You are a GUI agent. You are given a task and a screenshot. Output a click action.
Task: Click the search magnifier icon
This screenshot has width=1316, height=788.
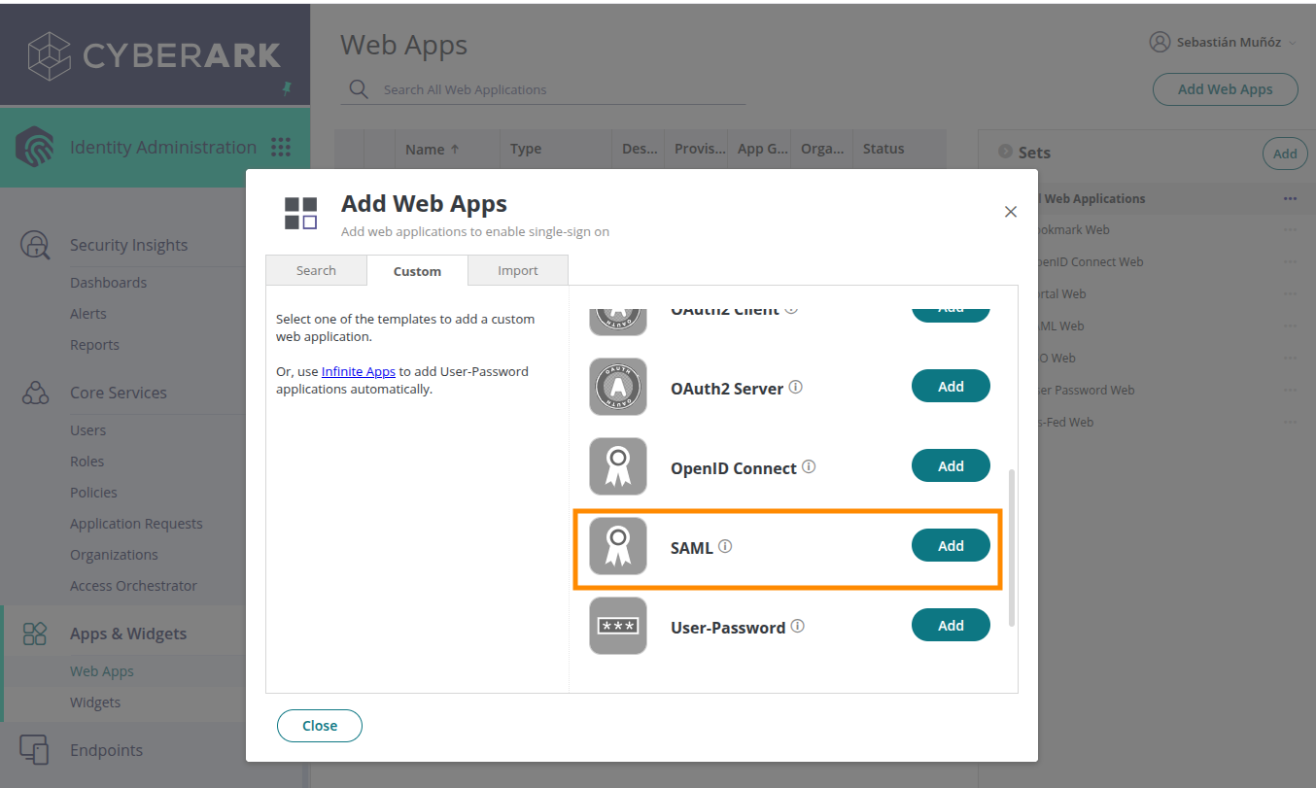click(359, 89)
